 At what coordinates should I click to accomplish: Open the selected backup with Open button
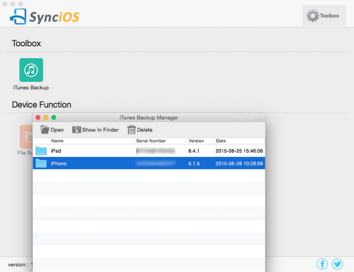52,130
